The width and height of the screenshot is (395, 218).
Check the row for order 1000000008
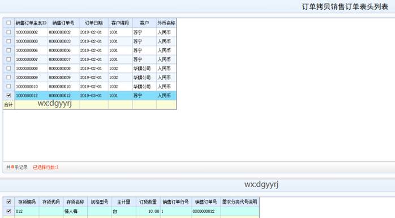9,69
